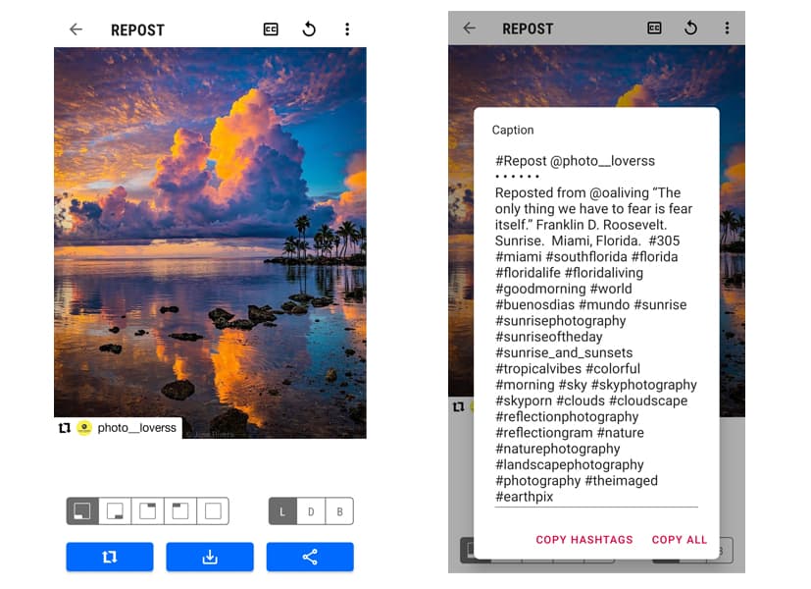Tap the blue download button
The height and width of the screenshot is (589, 811).
point(210,557)
